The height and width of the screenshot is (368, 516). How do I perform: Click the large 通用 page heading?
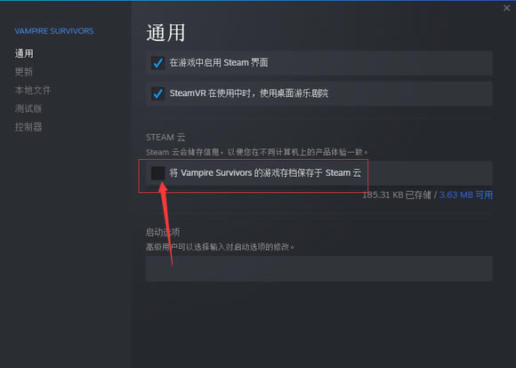165,33
